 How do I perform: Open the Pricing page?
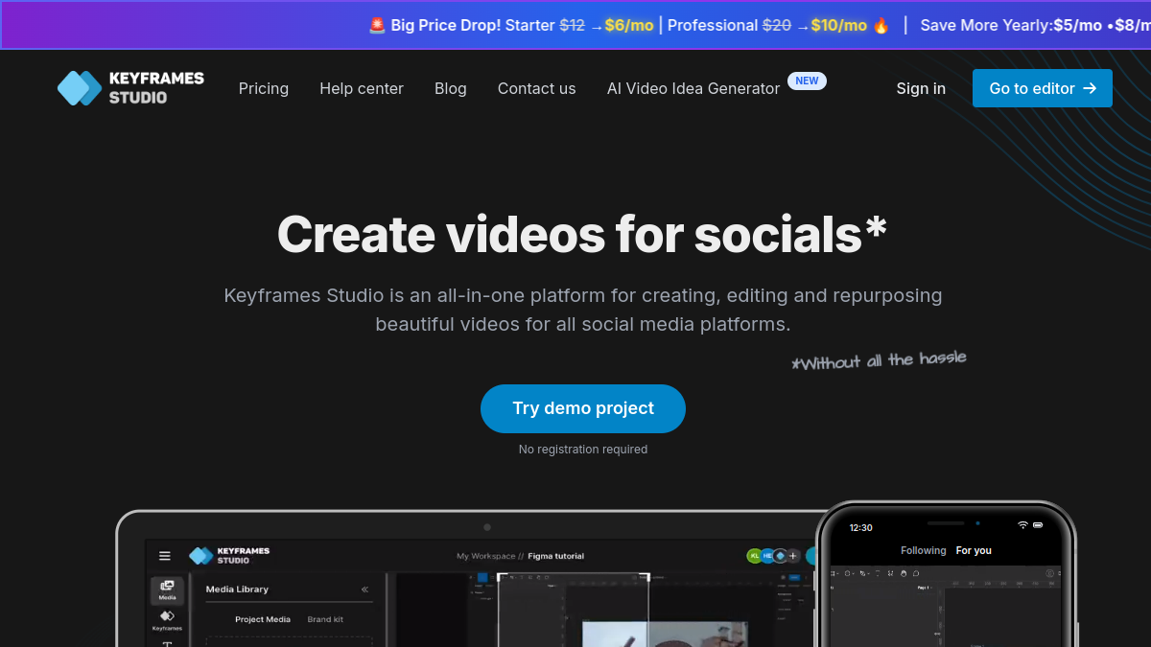click(264, 88)
